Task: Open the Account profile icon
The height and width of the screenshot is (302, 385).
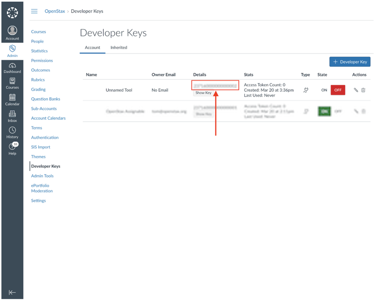Action: [12, 31]
